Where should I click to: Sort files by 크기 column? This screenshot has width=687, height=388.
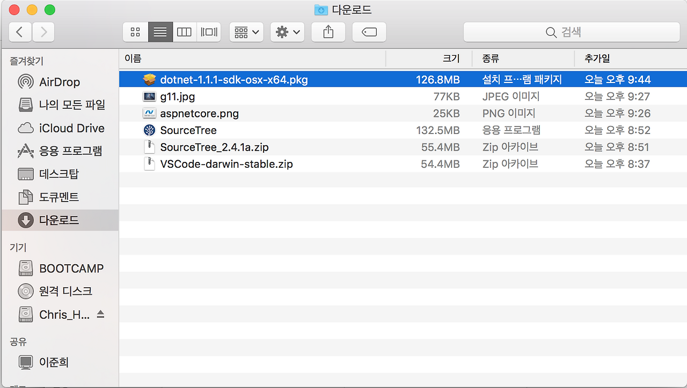429,58
